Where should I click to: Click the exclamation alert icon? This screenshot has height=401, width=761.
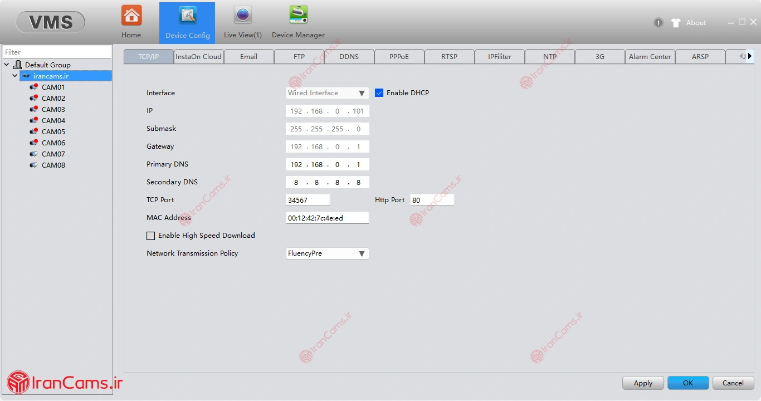pyautogui.click(x=658, y=23)
